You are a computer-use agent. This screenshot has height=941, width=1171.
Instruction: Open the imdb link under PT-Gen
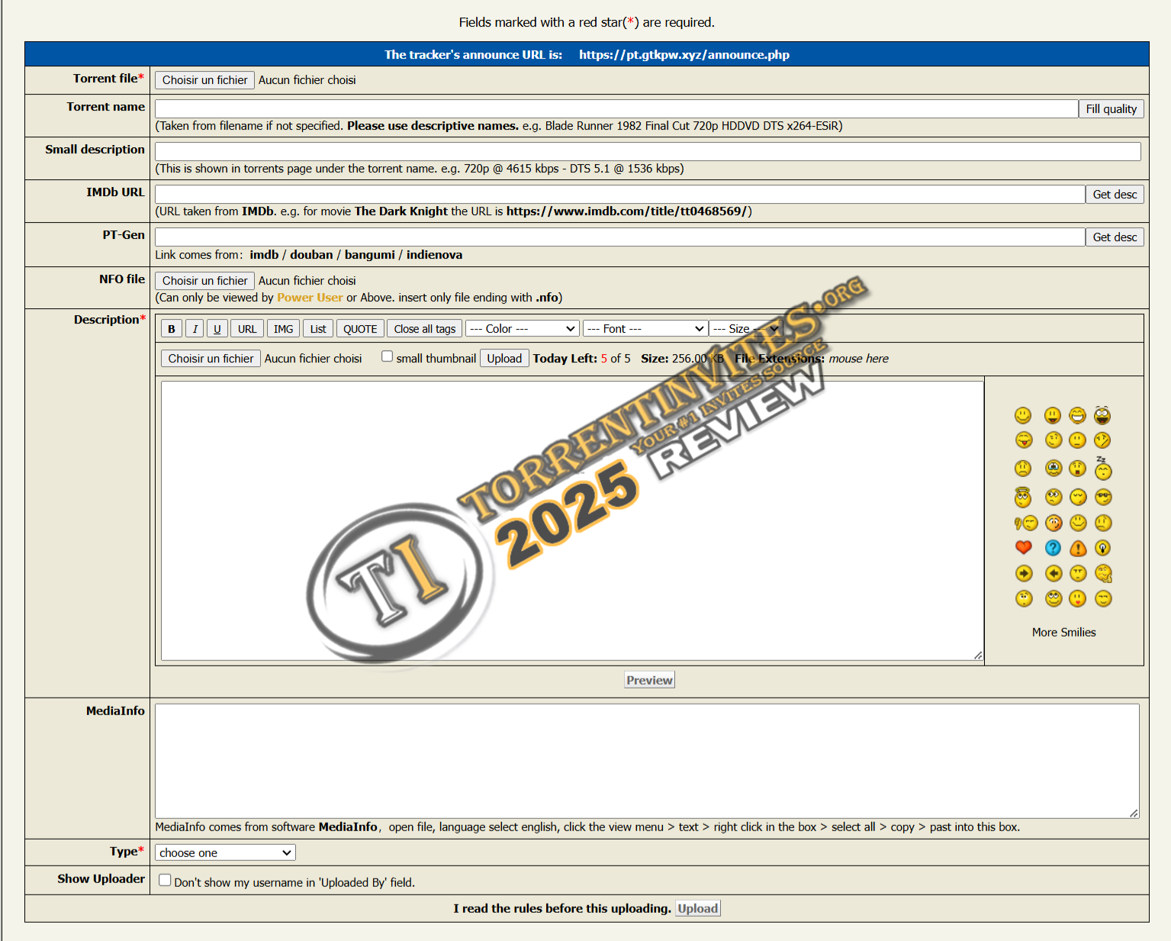coord(264,255)
